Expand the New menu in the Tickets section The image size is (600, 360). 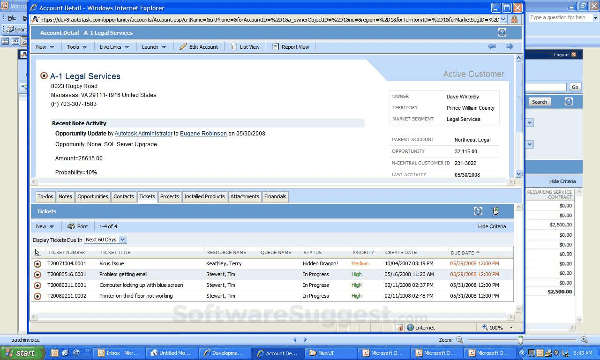tap(45, 226)
